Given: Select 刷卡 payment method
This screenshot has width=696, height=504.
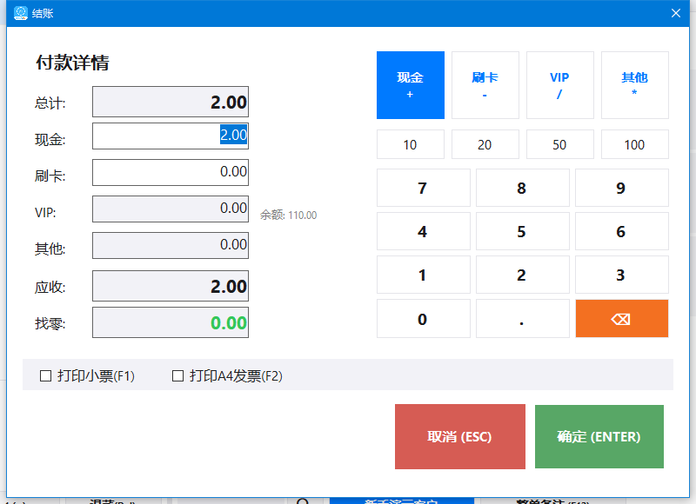Looking at the screenshot, I should (x=485, y=85).
